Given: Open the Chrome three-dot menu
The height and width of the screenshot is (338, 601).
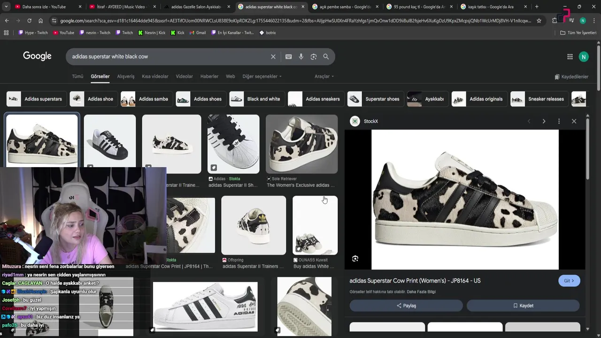Looking at the screenshot, I should 594,21.
